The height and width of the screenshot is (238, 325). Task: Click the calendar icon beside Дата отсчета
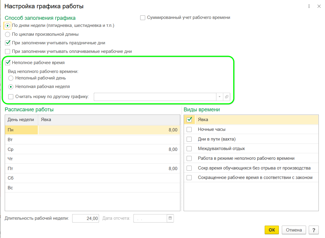pos(170,219)
